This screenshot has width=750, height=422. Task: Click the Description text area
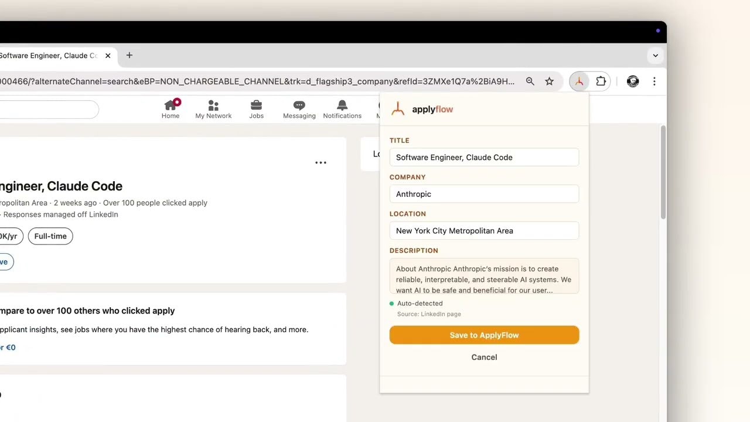484,276
